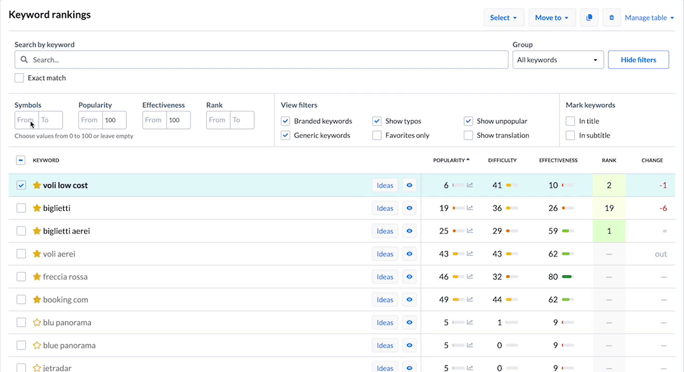
Task: Open popularity chart icon for biglietti
Action: point(470,208)
